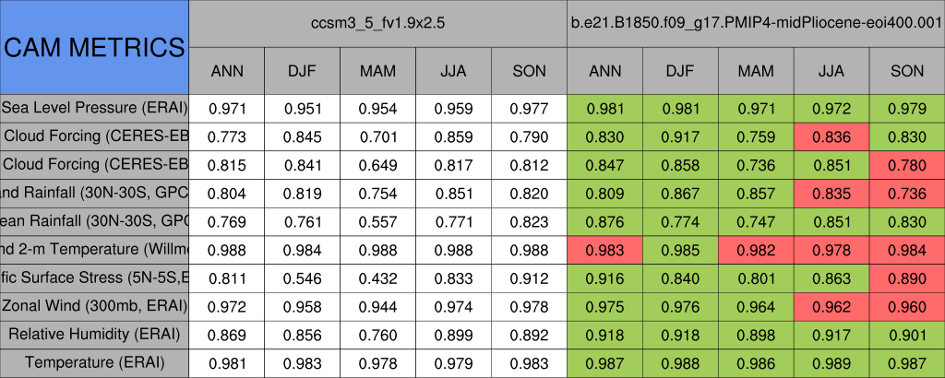Select the bottom Temperature (ERAI) row label
Screen dimensions: 945x378
pos(94,362)
